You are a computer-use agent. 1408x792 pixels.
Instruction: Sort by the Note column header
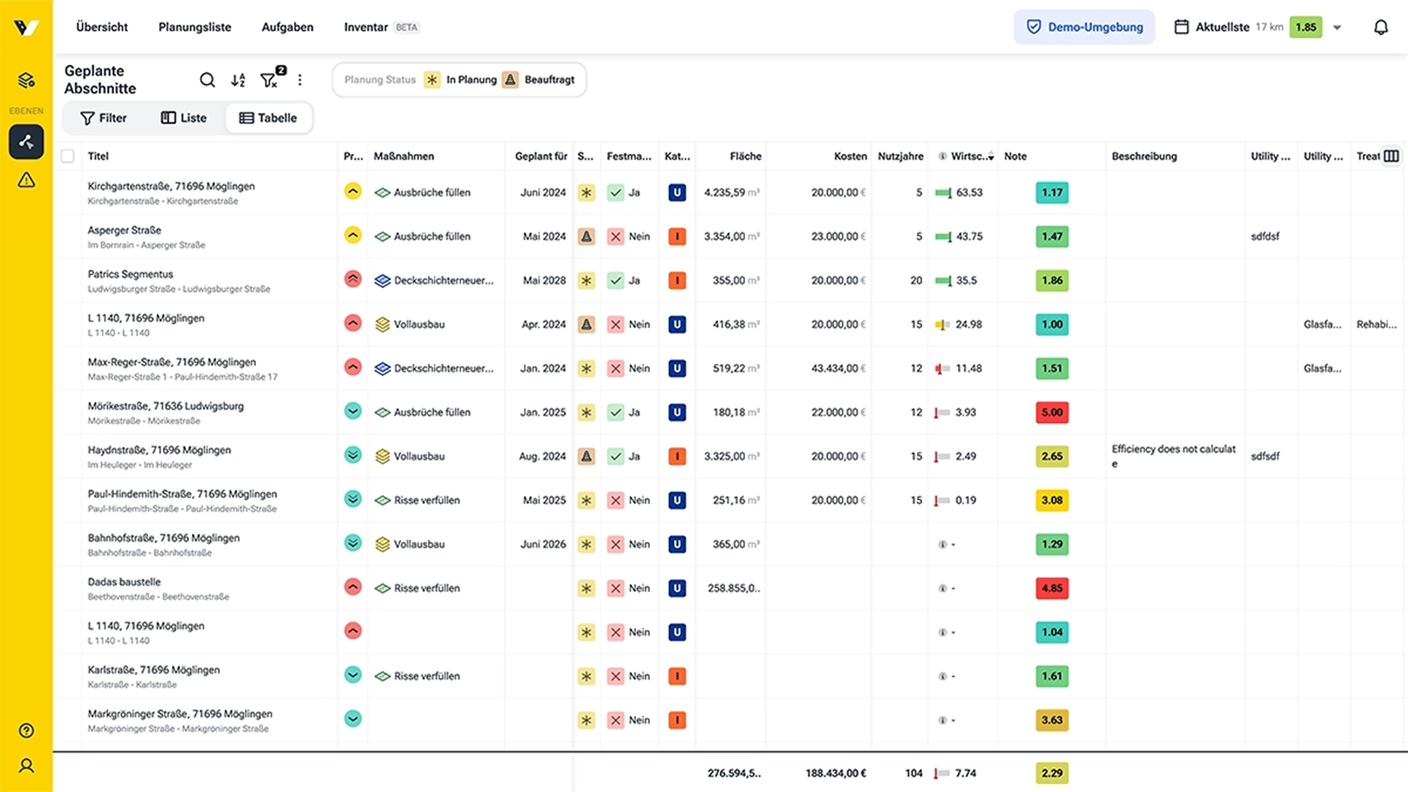coord(1015,156)
